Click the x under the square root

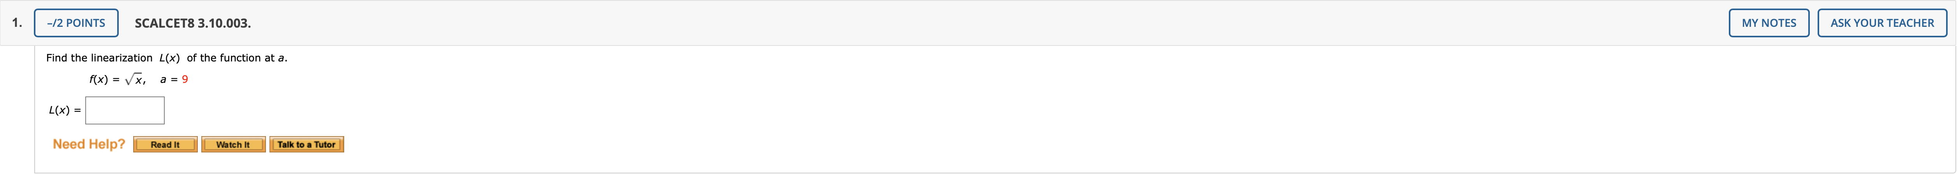(139, 80)
